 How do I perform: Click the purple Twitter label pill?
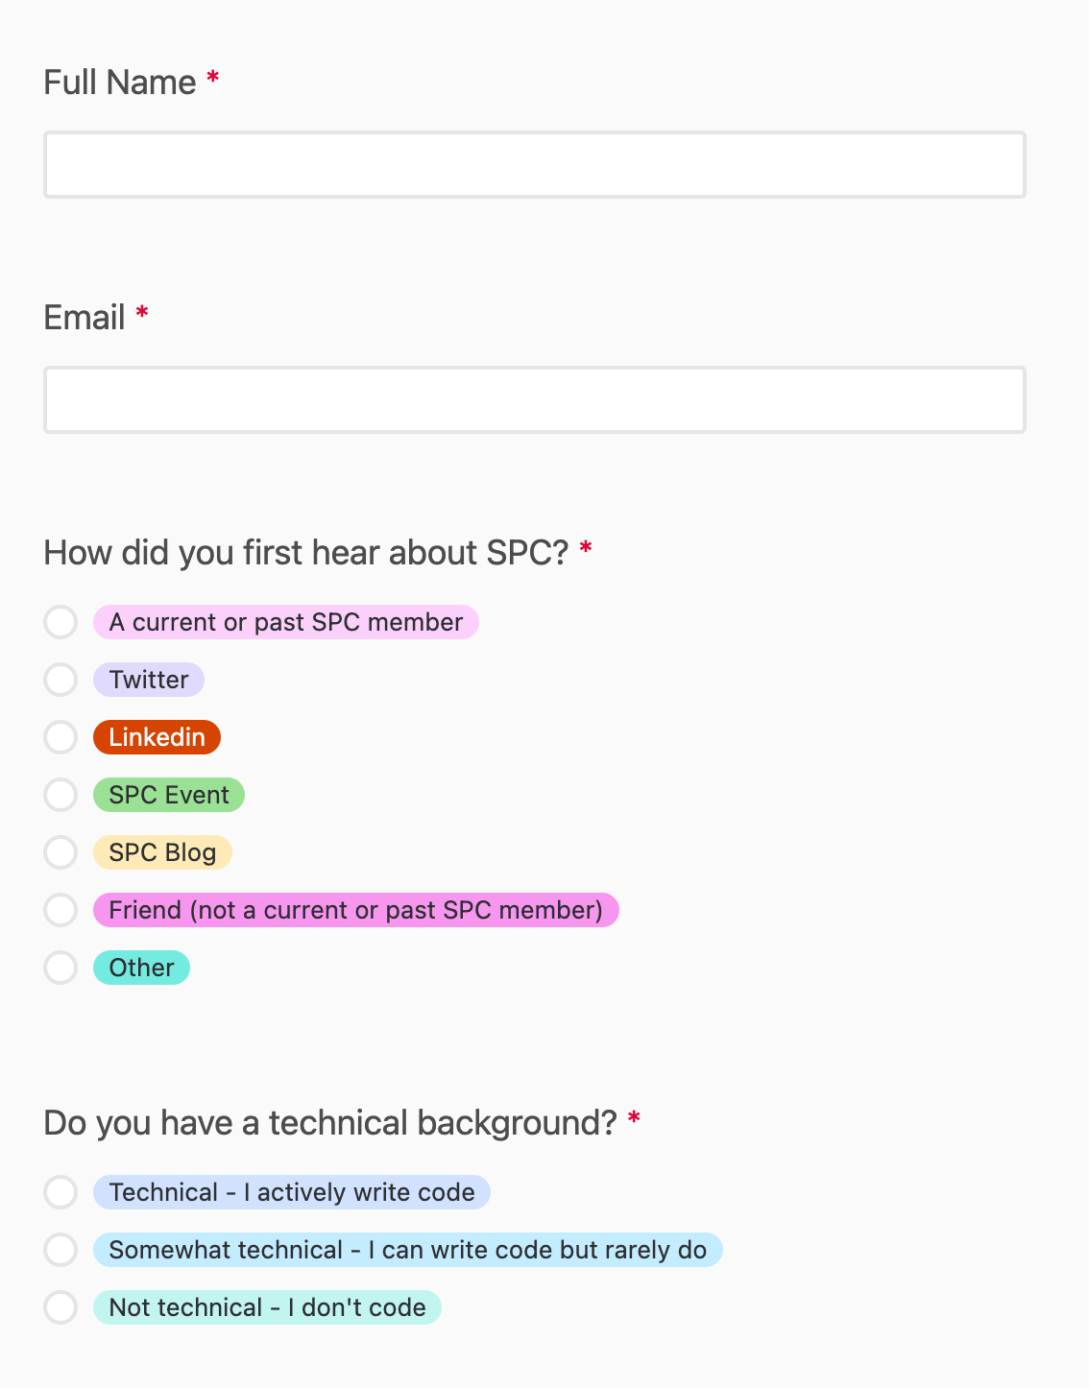[x=148, y=680]
